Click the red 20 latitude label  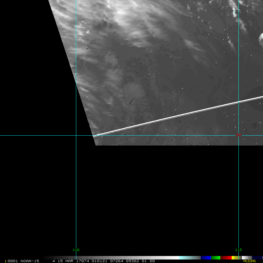[238, 135]
